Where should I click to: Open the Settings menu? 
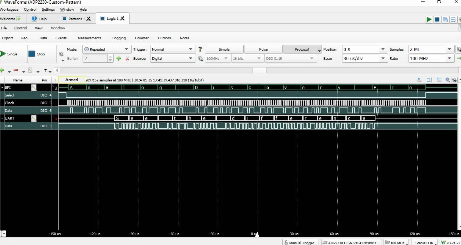48,10
